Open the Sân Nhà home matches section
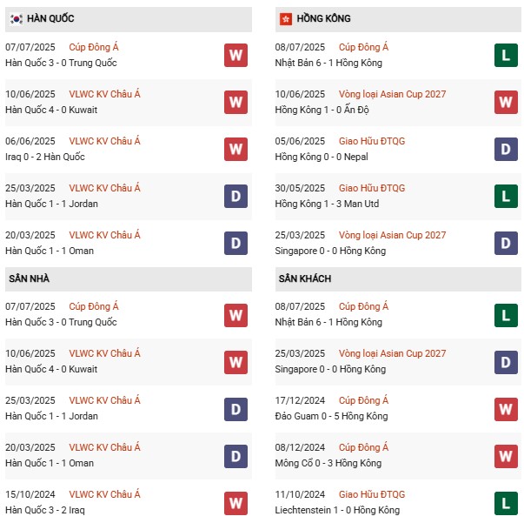The image size is (524, 523). pos(29,278)
